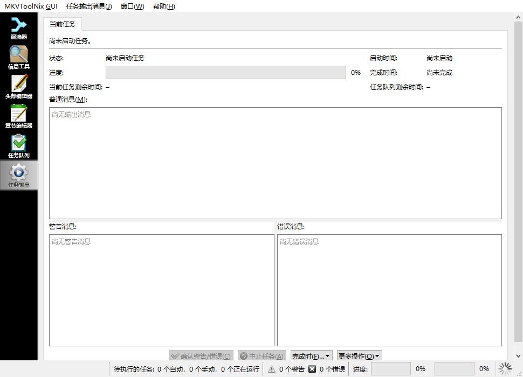
Task: Open the 信息工具 info tool
Action: (x=19, y=57)
